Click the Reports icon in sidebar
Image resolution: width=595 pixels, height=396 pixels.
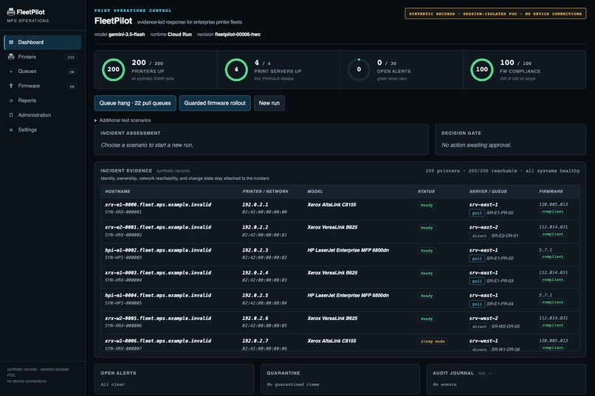[11, 100]
